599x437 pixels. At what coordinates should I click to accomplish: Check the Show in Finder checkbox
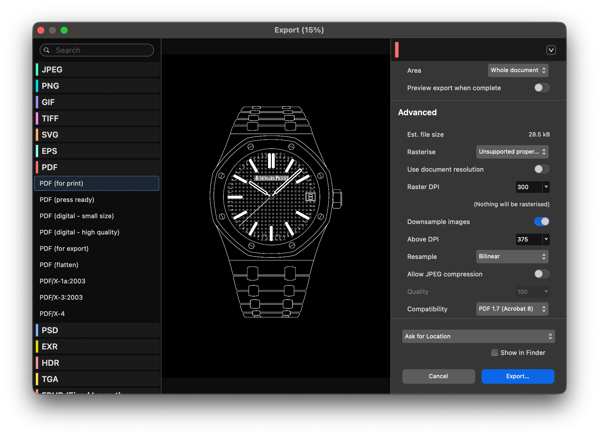click(494, 353)
